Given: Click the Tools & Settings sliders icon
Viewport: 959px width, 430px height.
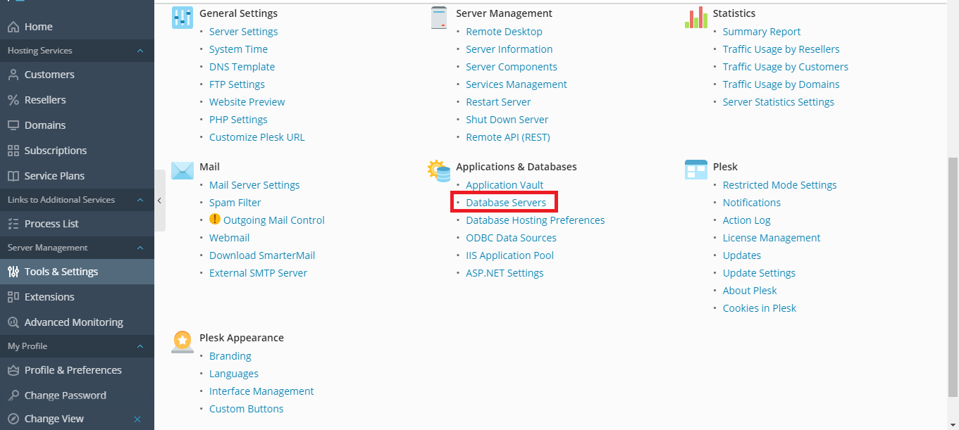Looking at the screenshot, I should click(x=13, y=272).
